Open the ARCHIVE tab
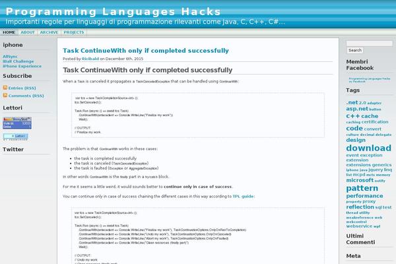The width and height of the screenshot is (396, 264). 49,32
